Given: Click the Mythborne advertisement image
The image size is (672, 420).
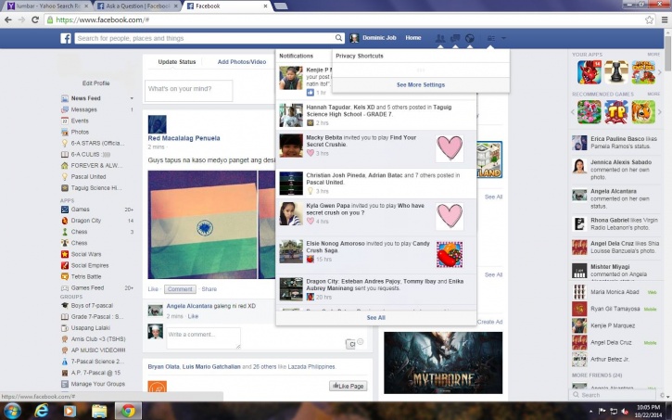Looking at the screenshot, I should (443, 363).
